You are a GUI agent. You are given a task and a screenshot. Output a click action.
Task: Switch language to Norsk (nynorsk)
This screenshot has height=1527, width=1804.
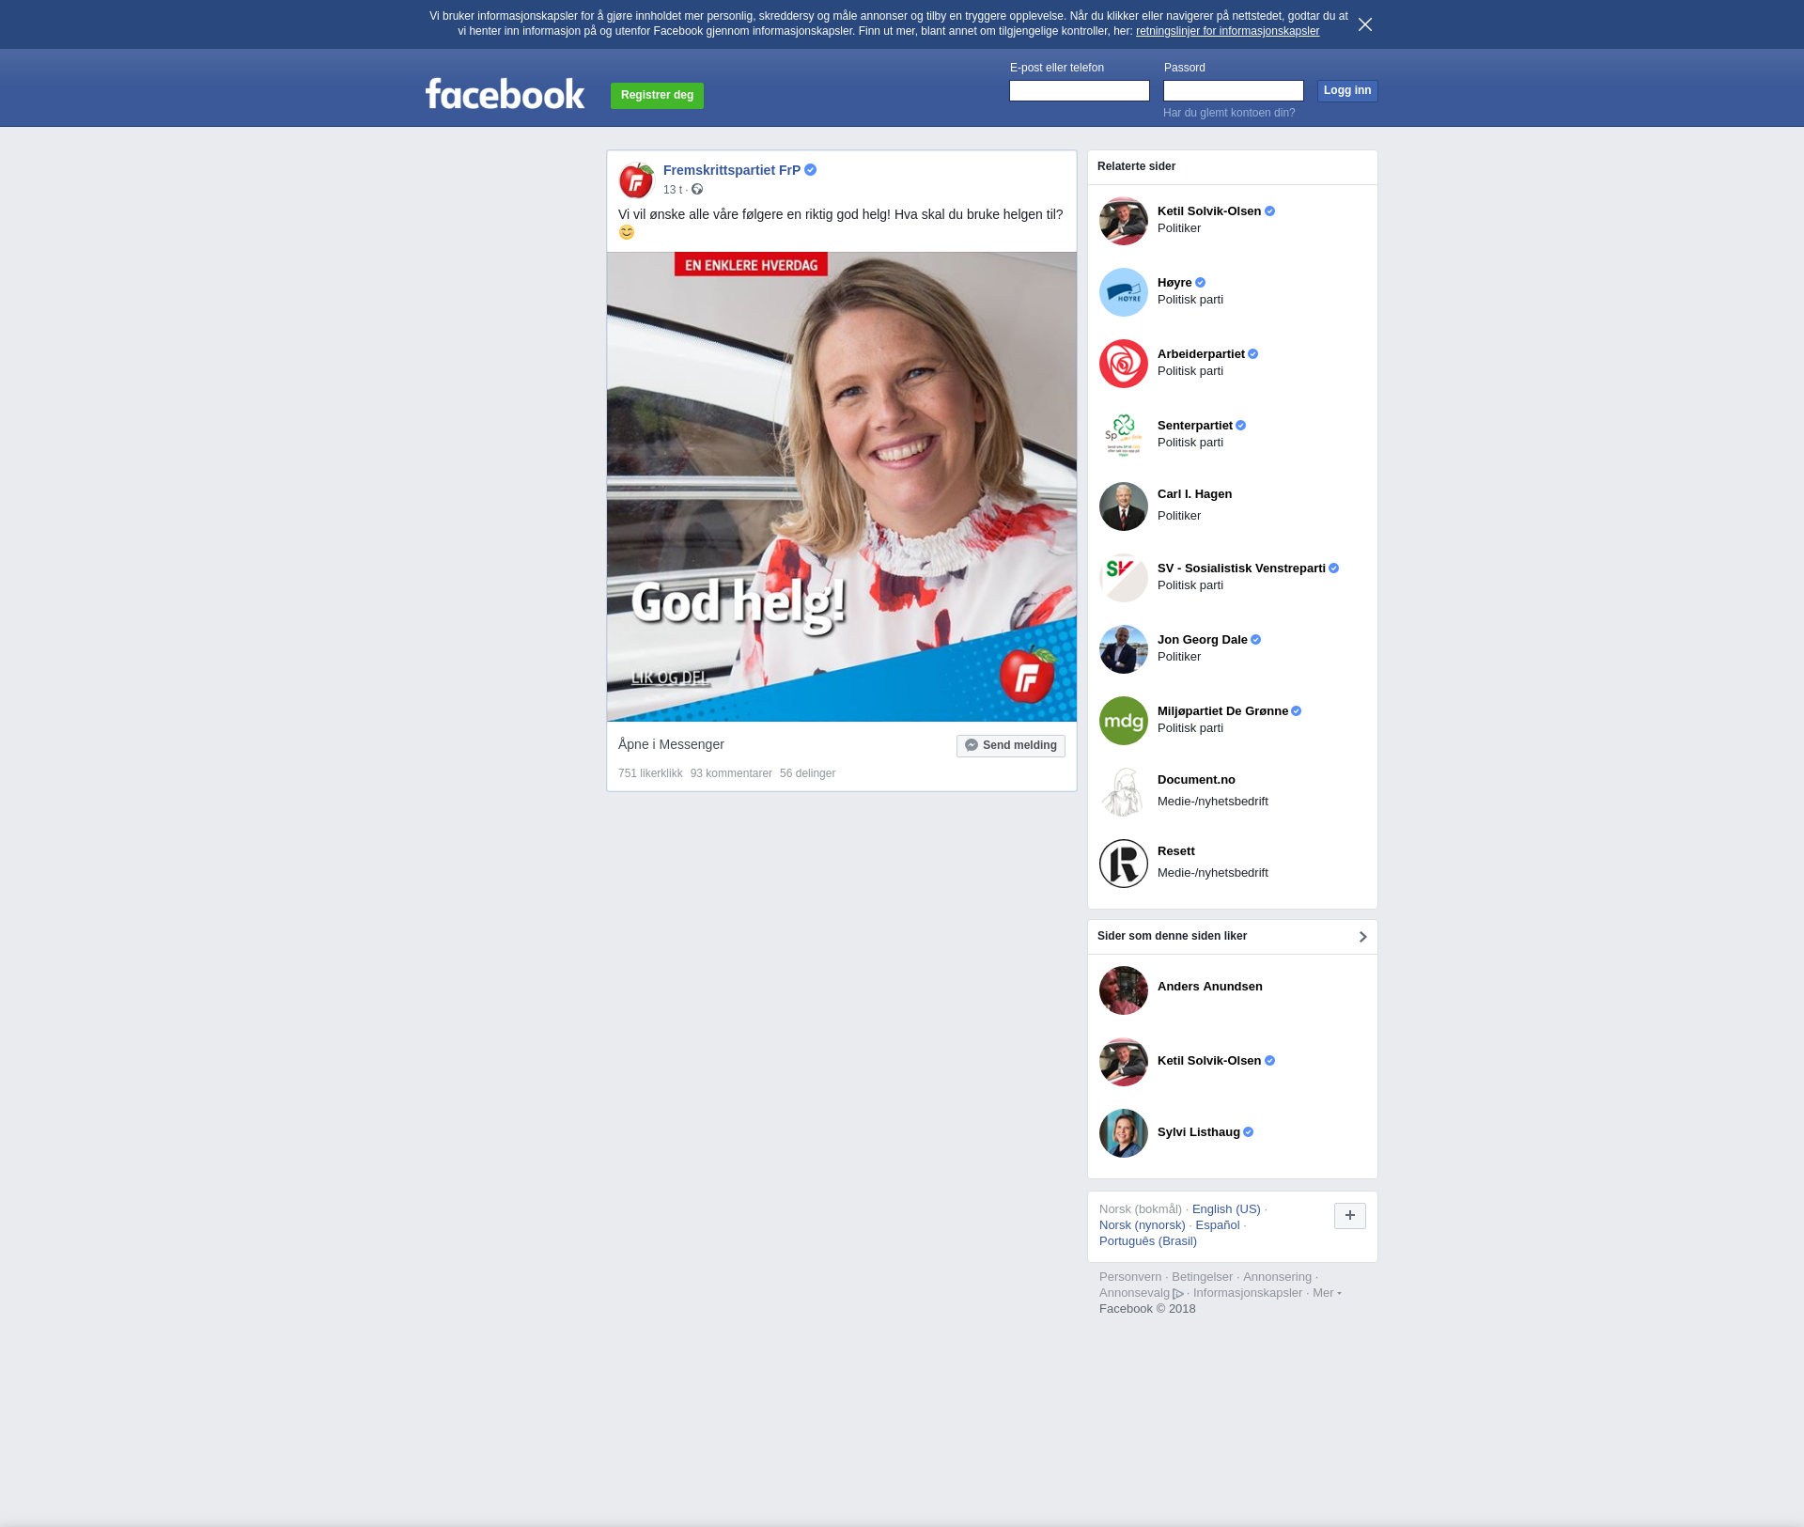[1143, 1225]
